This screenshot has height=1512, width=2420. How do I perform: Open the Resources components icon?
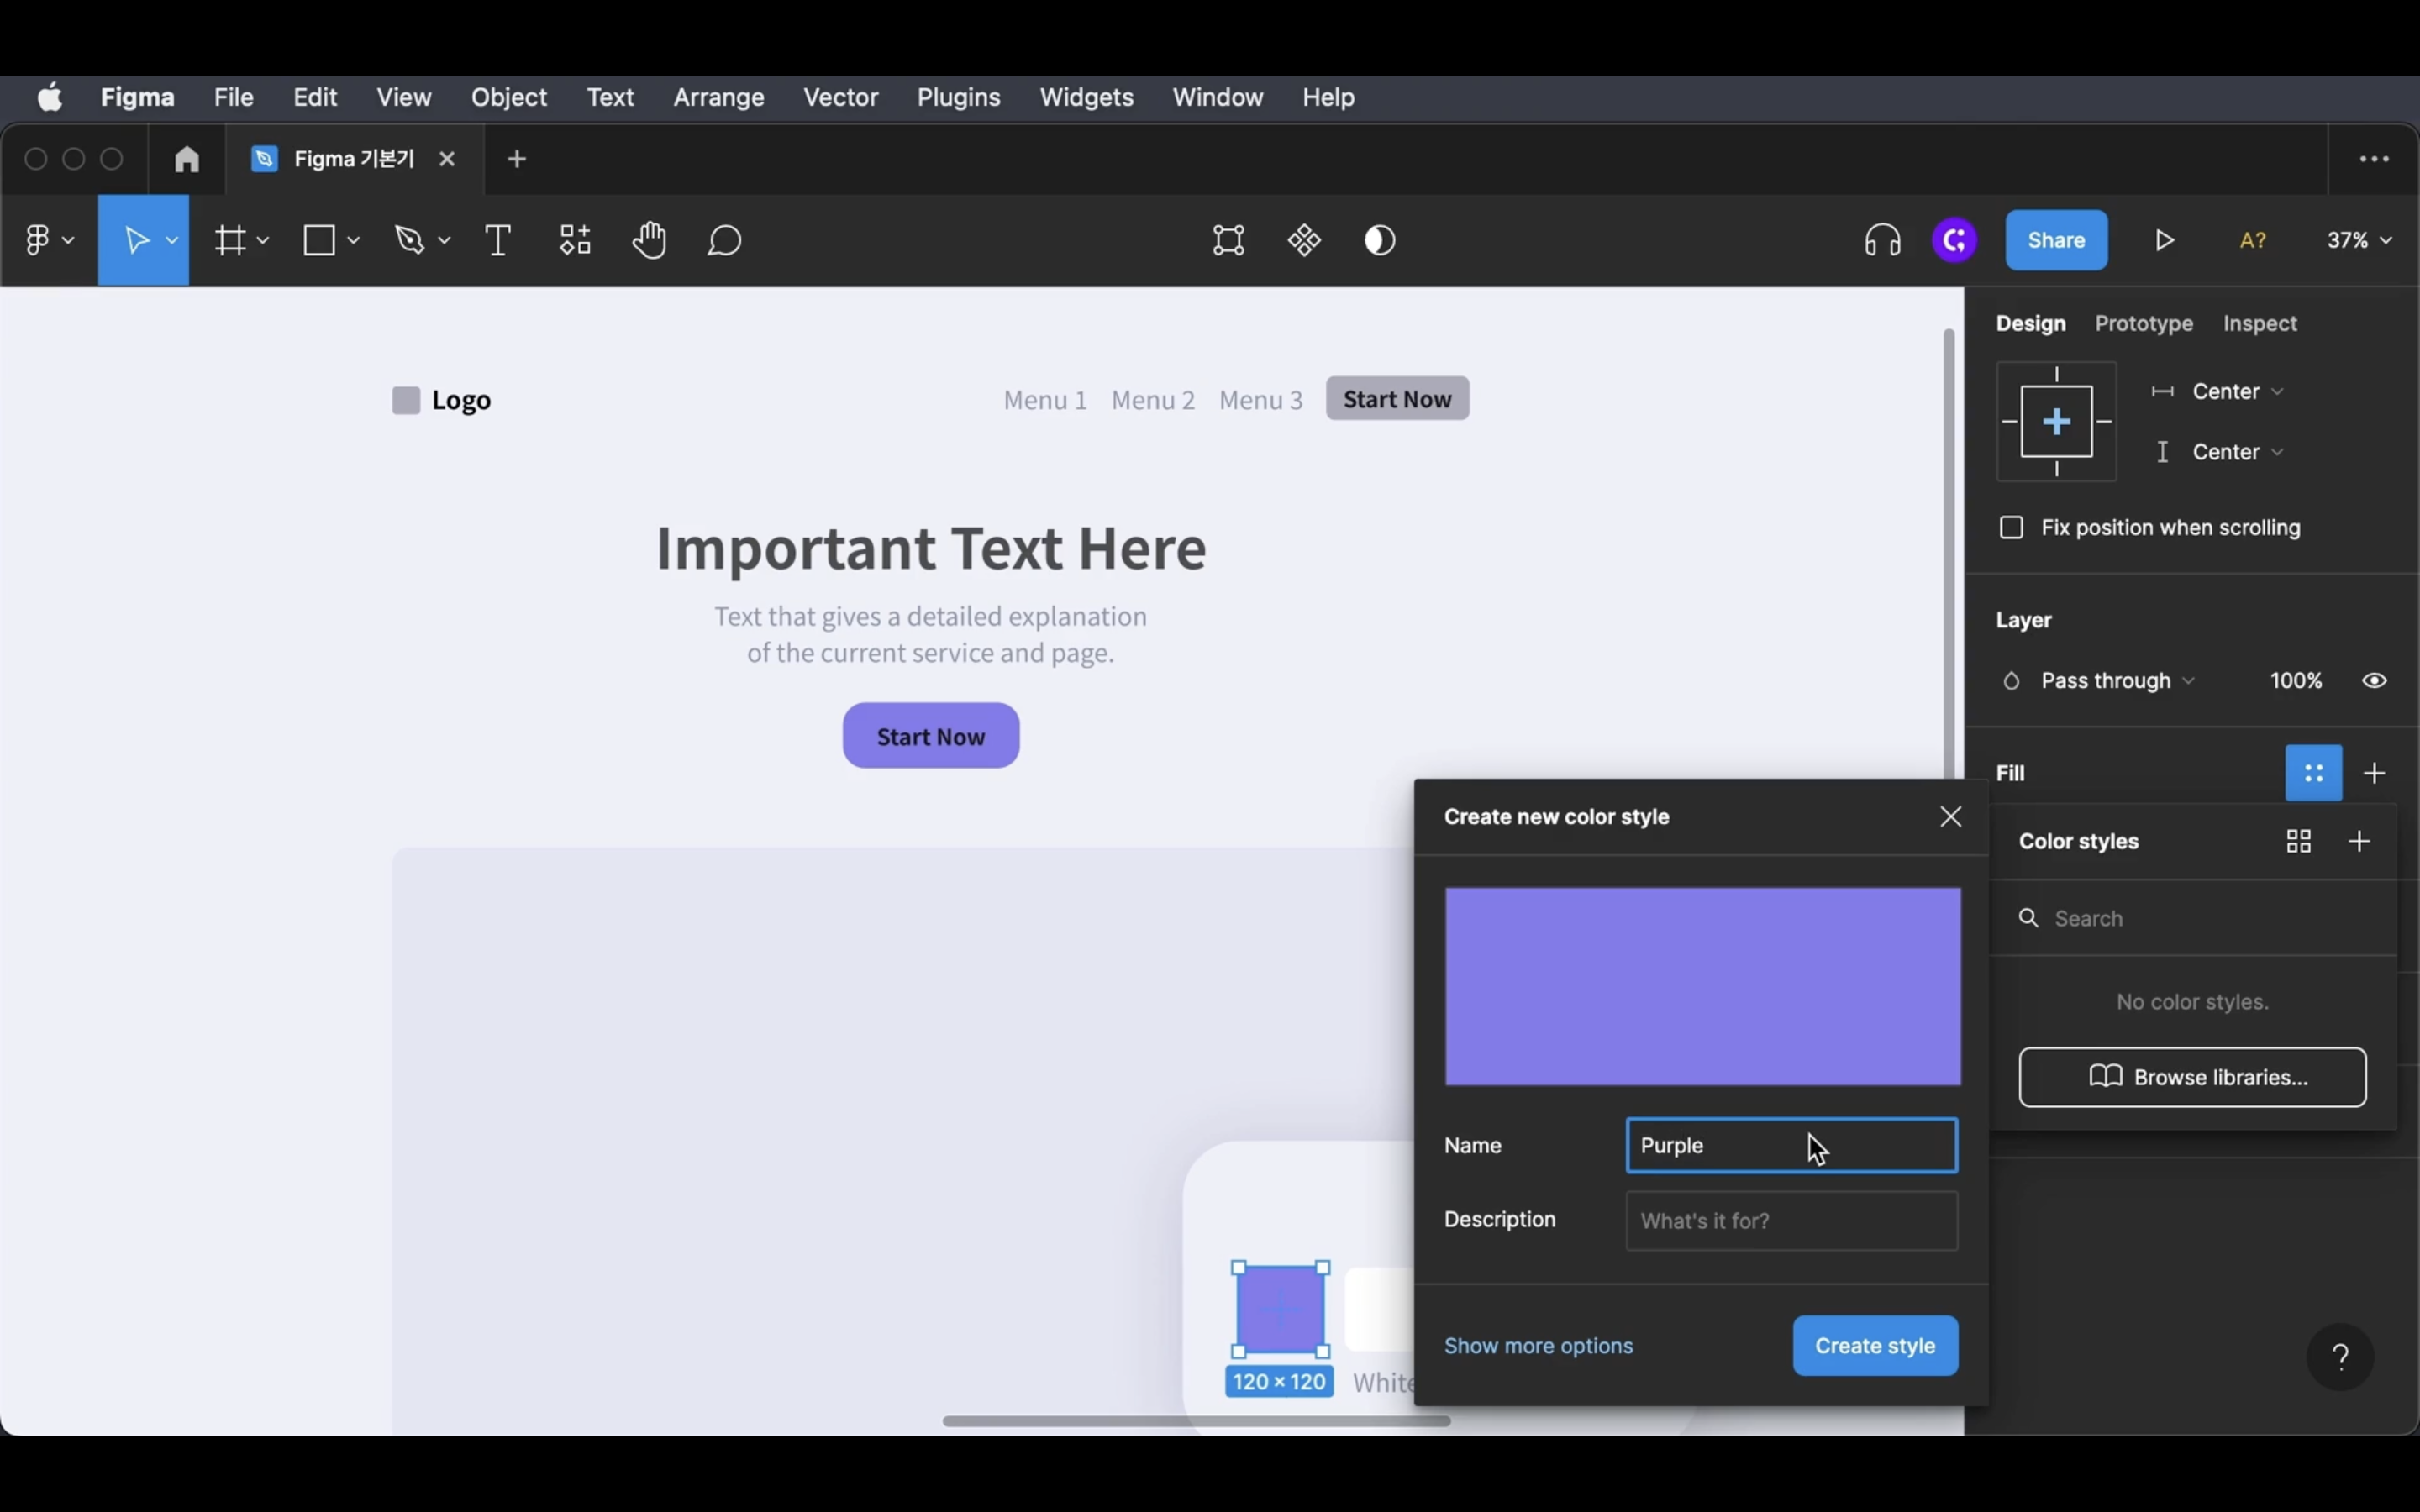point(575,240)
